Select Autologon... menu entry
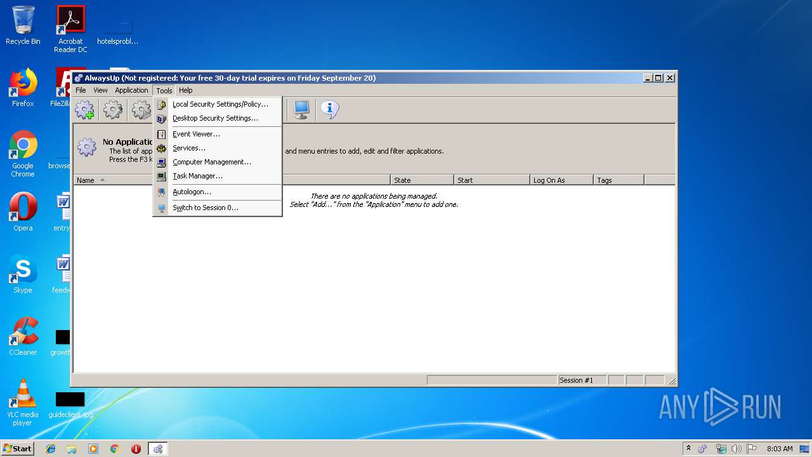Screen dimensions: 812x457 click(218, 192)
